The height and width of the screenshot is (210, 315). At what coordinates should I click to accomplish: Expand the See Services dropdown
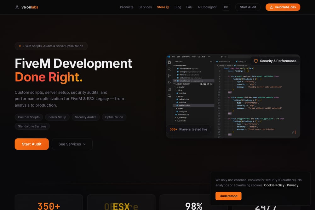(x=72, y=144)
